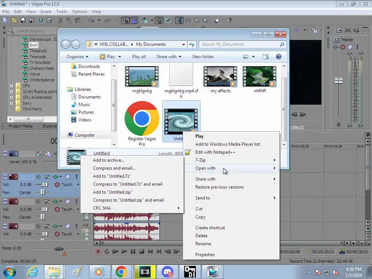Click Go to End transport icon
This screenshot has width=372, height=279.
(159, 251)
